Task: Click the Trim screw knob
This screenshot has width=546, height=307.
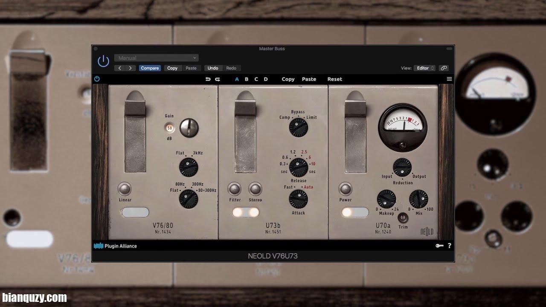Action: [403, 218]
